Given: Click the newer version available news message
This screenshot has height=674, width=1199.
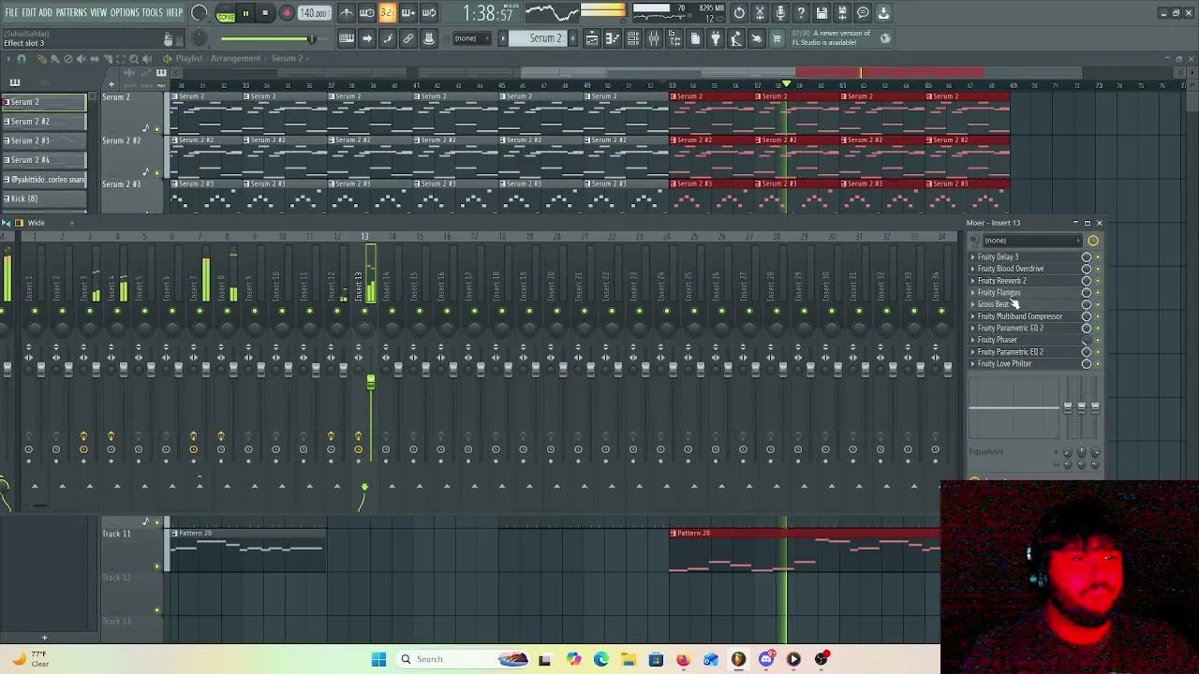Looking at the screenshot, I should point(831,37).
